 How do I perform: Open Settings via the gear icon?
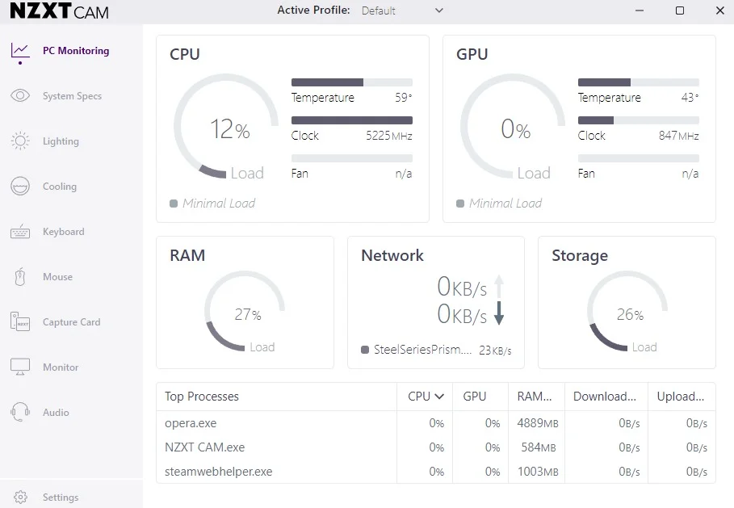point(21,498)
